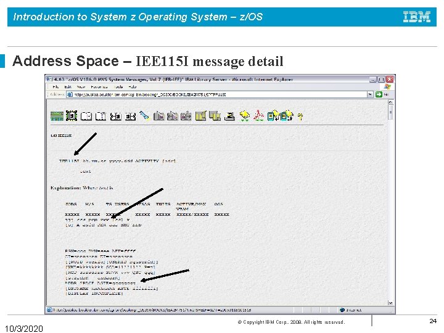The width and height of the screenshot is (444, 333).
Task: Click the Internet zone globe in the status bar
Action: 342,310
